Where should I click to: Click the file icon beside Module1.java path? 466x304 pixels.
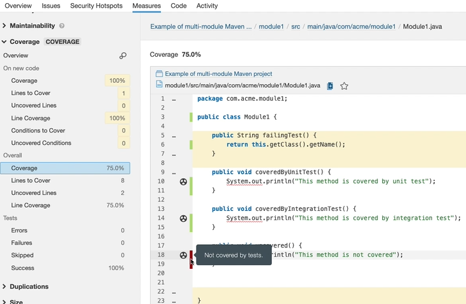click(160, 84)
